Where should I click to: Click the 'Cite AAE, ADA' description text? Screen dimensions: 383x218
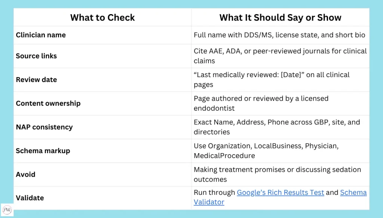[280, 56]
